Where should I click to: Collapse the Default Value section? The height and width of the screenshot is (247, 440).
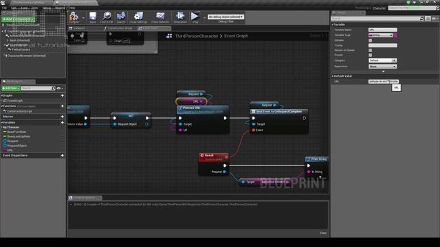coord(333,76)
